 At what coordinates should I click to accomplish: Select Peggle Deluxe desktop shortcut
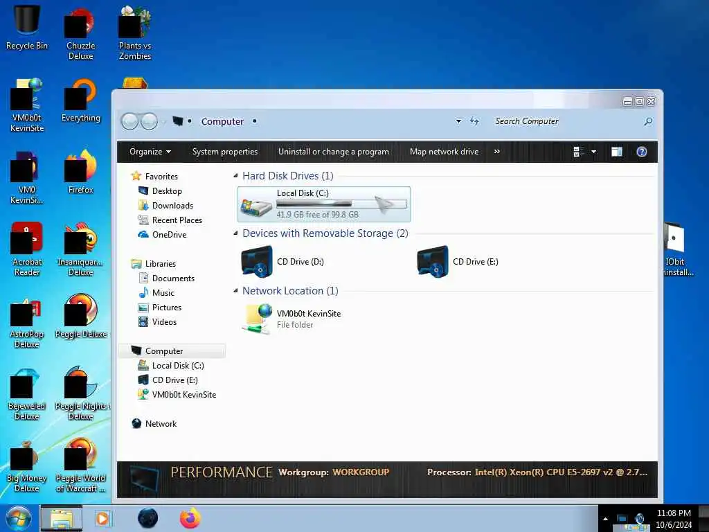tap(80, 316)
